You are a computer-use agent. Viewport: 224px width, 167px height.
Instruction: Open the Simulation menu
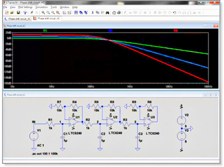(x=42, y=7)
